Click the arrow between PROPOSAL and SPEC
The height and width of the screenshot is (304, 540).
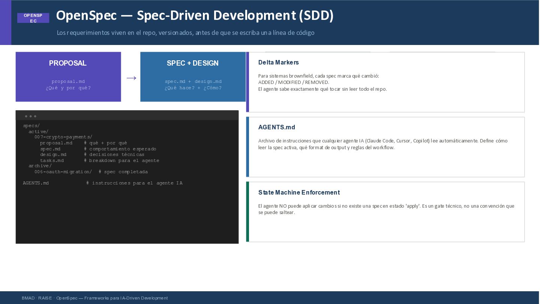coord(131,78)
